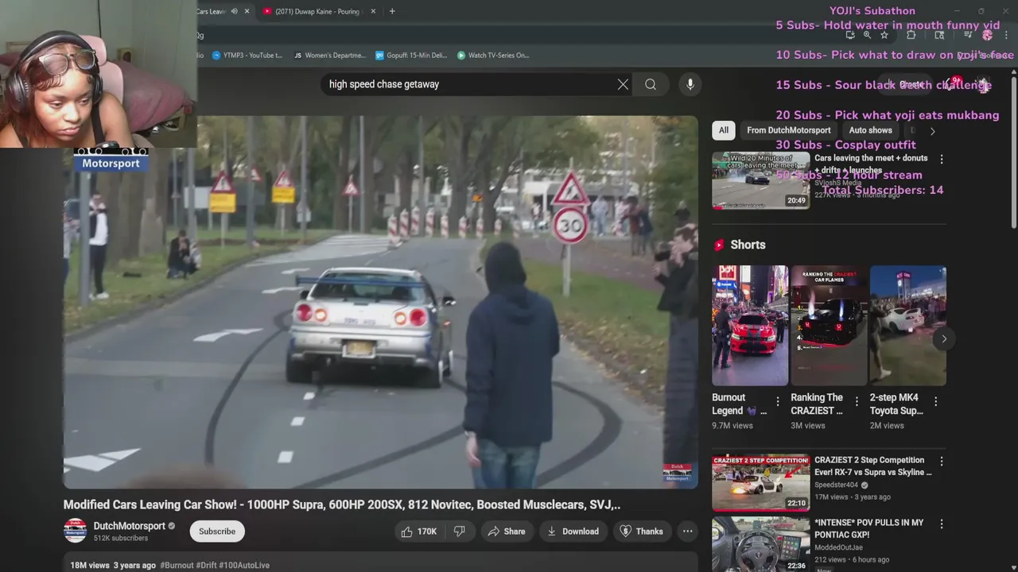Open more actions menu beside Thanks
1018x572 pixels.
point(687,531)
